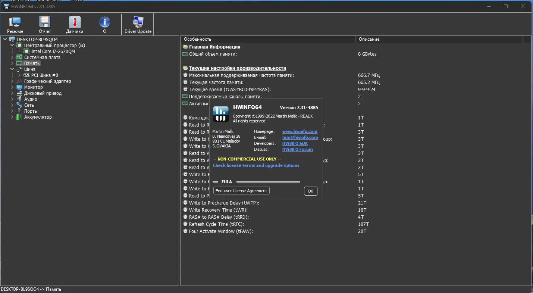
Task: Collapse the Центральный процессор node arrow
Action: click(12, 45)
